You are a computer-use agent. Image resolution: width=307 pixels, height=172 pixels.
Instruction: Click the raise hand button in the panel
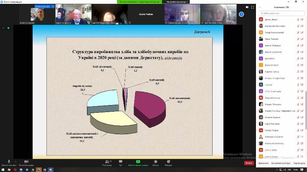pyautogui.click(x=299, y=163)
